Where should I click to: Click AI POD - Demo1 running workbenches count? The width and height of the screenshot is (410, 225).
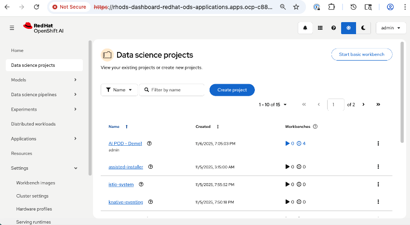coord(290,143)
